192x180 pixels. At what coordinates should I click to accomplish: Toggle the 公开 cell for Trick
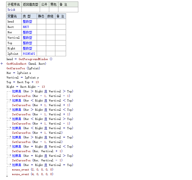(x=44, y=10)
